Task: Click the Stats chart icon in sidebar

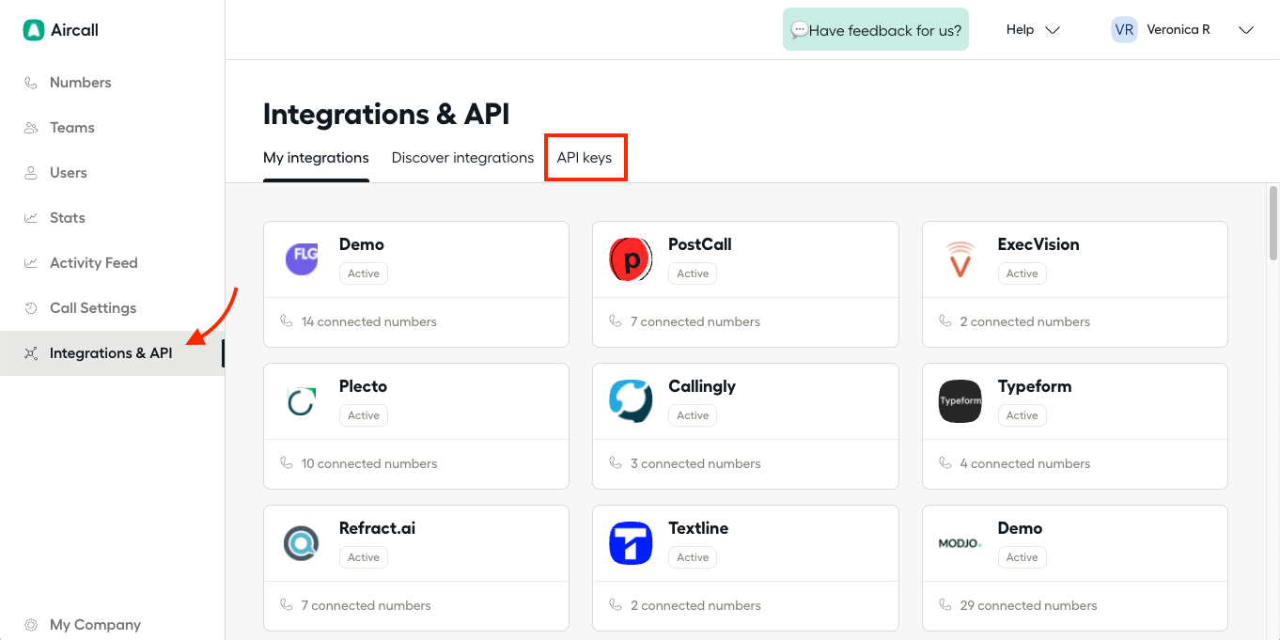Action: (x=31, y=218)
